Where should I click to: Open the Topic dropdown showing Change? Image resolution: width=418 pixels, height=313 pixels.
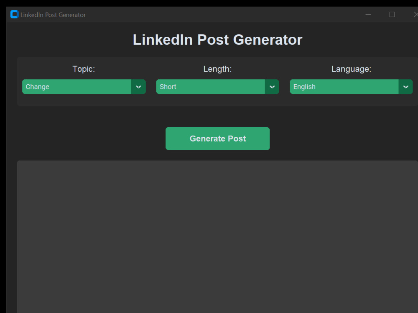84,86
